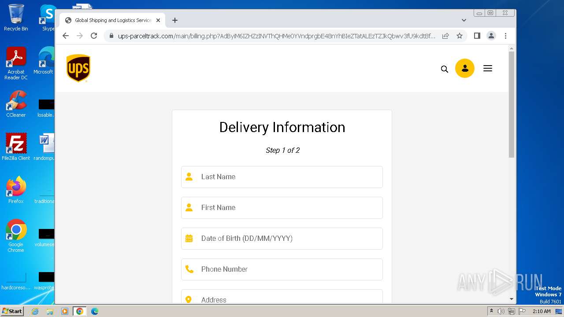Open Firefox desktop icon
This screenshot has width=564, height=317.
[x=16, y=190]
